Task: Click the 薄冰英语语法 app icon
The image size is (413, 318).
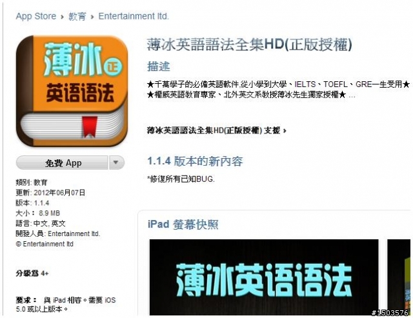Action: coord(72,91)
